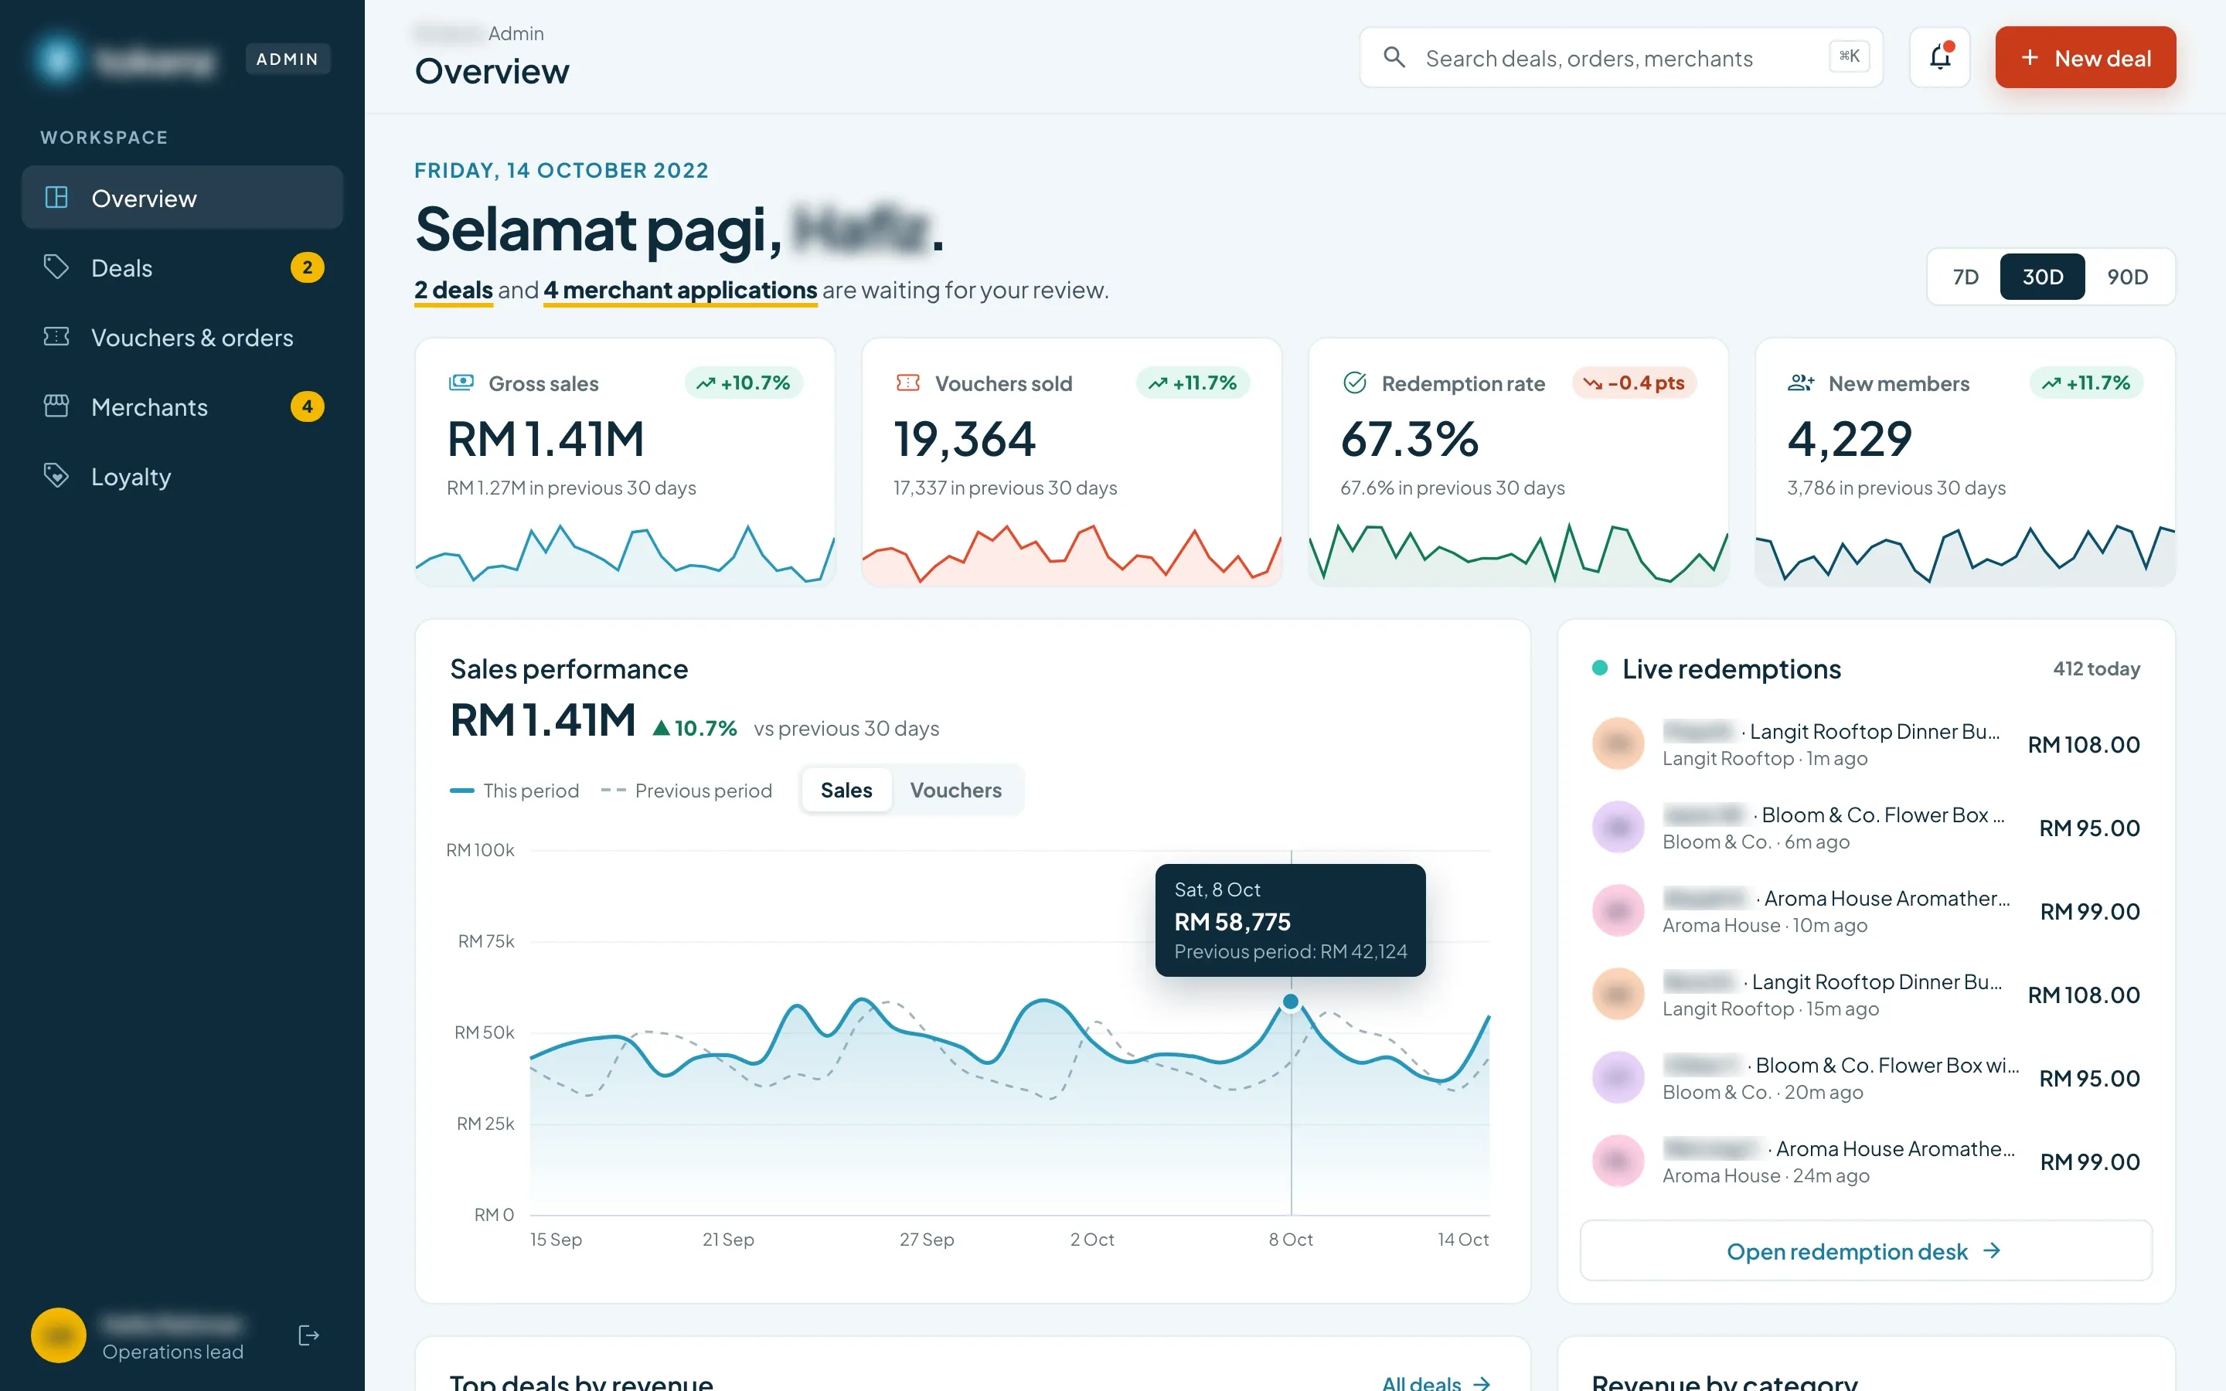The width and height of the screenshot is (2226, 1391).
Task: Click the Merchants storefront icon in the sidebar
Action: 56,406
